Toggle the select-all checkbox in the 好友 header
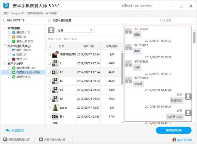Screen dimensions: 197x144 (49, 46)
